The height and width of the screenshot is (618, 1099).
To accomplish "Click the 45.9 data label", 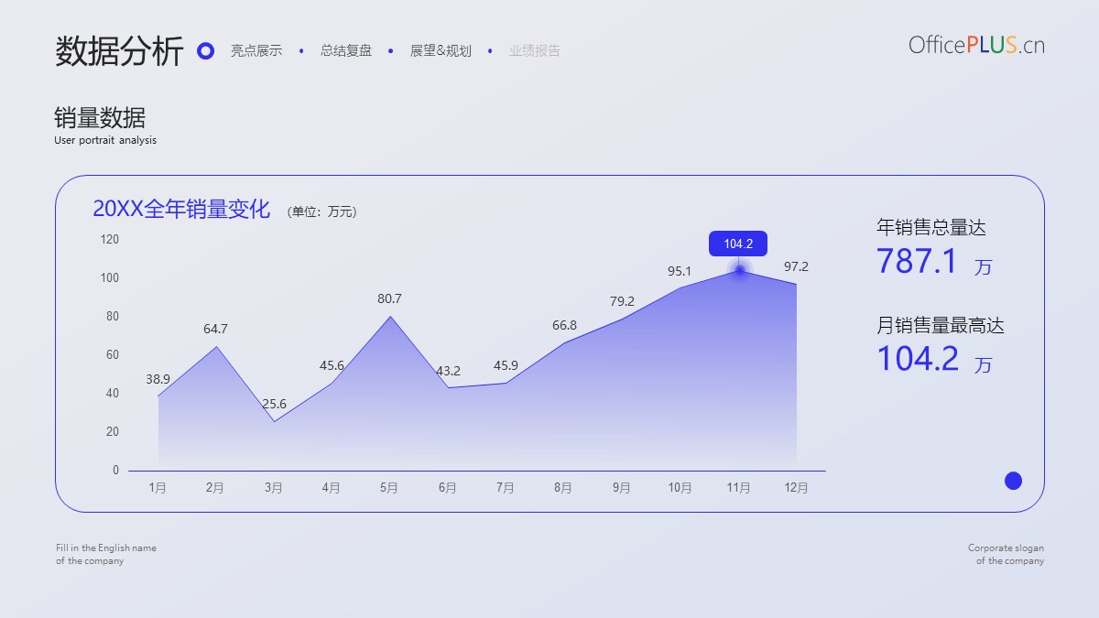I will click(506, 365).
